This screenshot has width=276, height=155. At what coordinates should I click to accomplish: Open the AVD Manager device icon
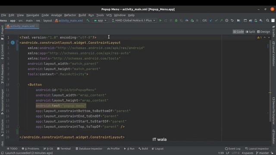tap(256, 21)
